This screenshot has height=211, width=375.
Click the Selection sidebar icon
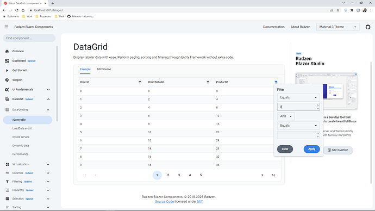7,199
